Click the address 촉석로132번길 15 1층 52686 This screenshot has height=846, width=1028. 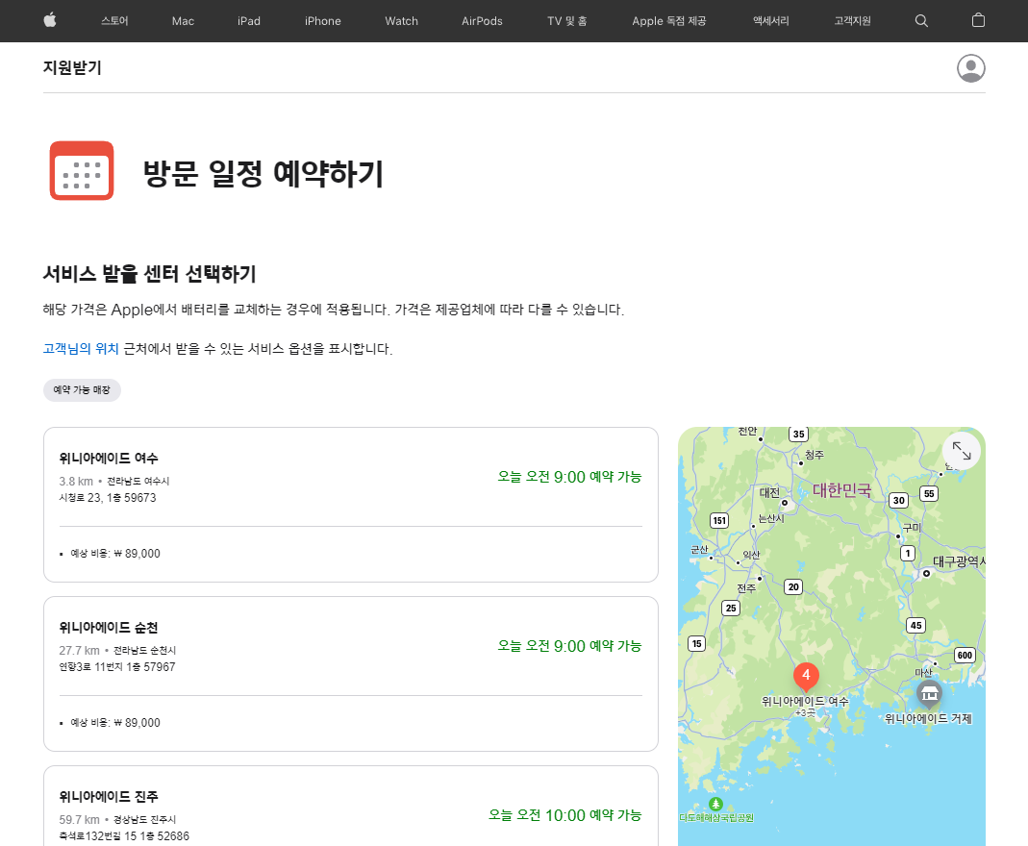[124, 836]
